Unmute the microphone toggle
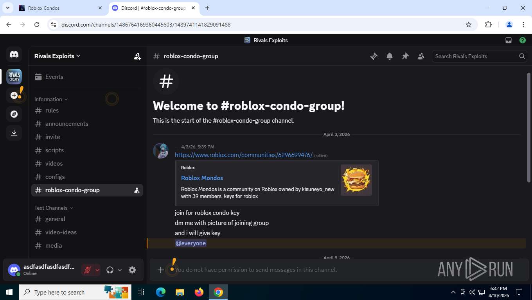The image size is (532, 300). click(88, 270)
